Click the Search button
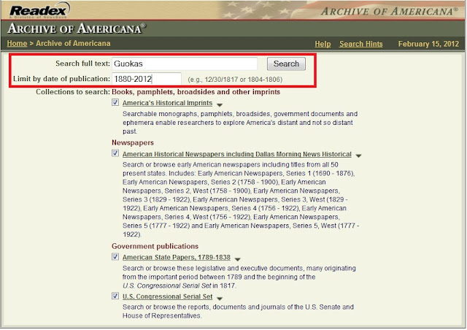This screenshot has height=330, width=467. [286, 64]
